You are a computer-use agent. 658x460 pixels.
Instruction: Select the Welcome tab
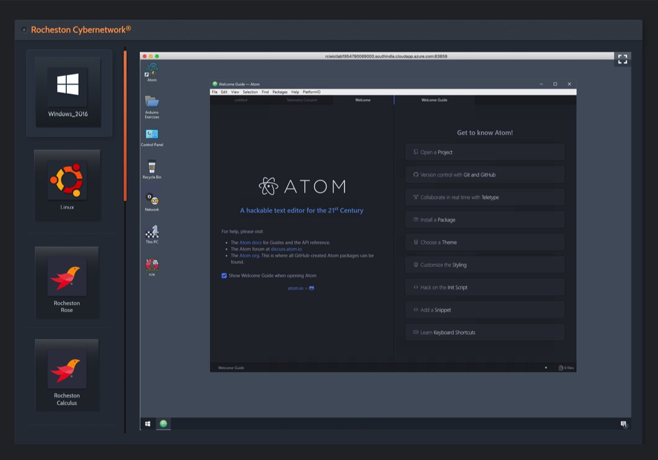362,100
